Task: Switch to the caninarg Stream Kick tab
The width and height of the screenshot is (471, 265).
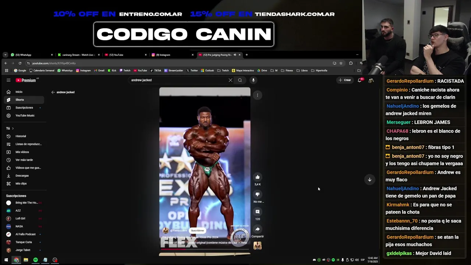Action: coord(78,55)
